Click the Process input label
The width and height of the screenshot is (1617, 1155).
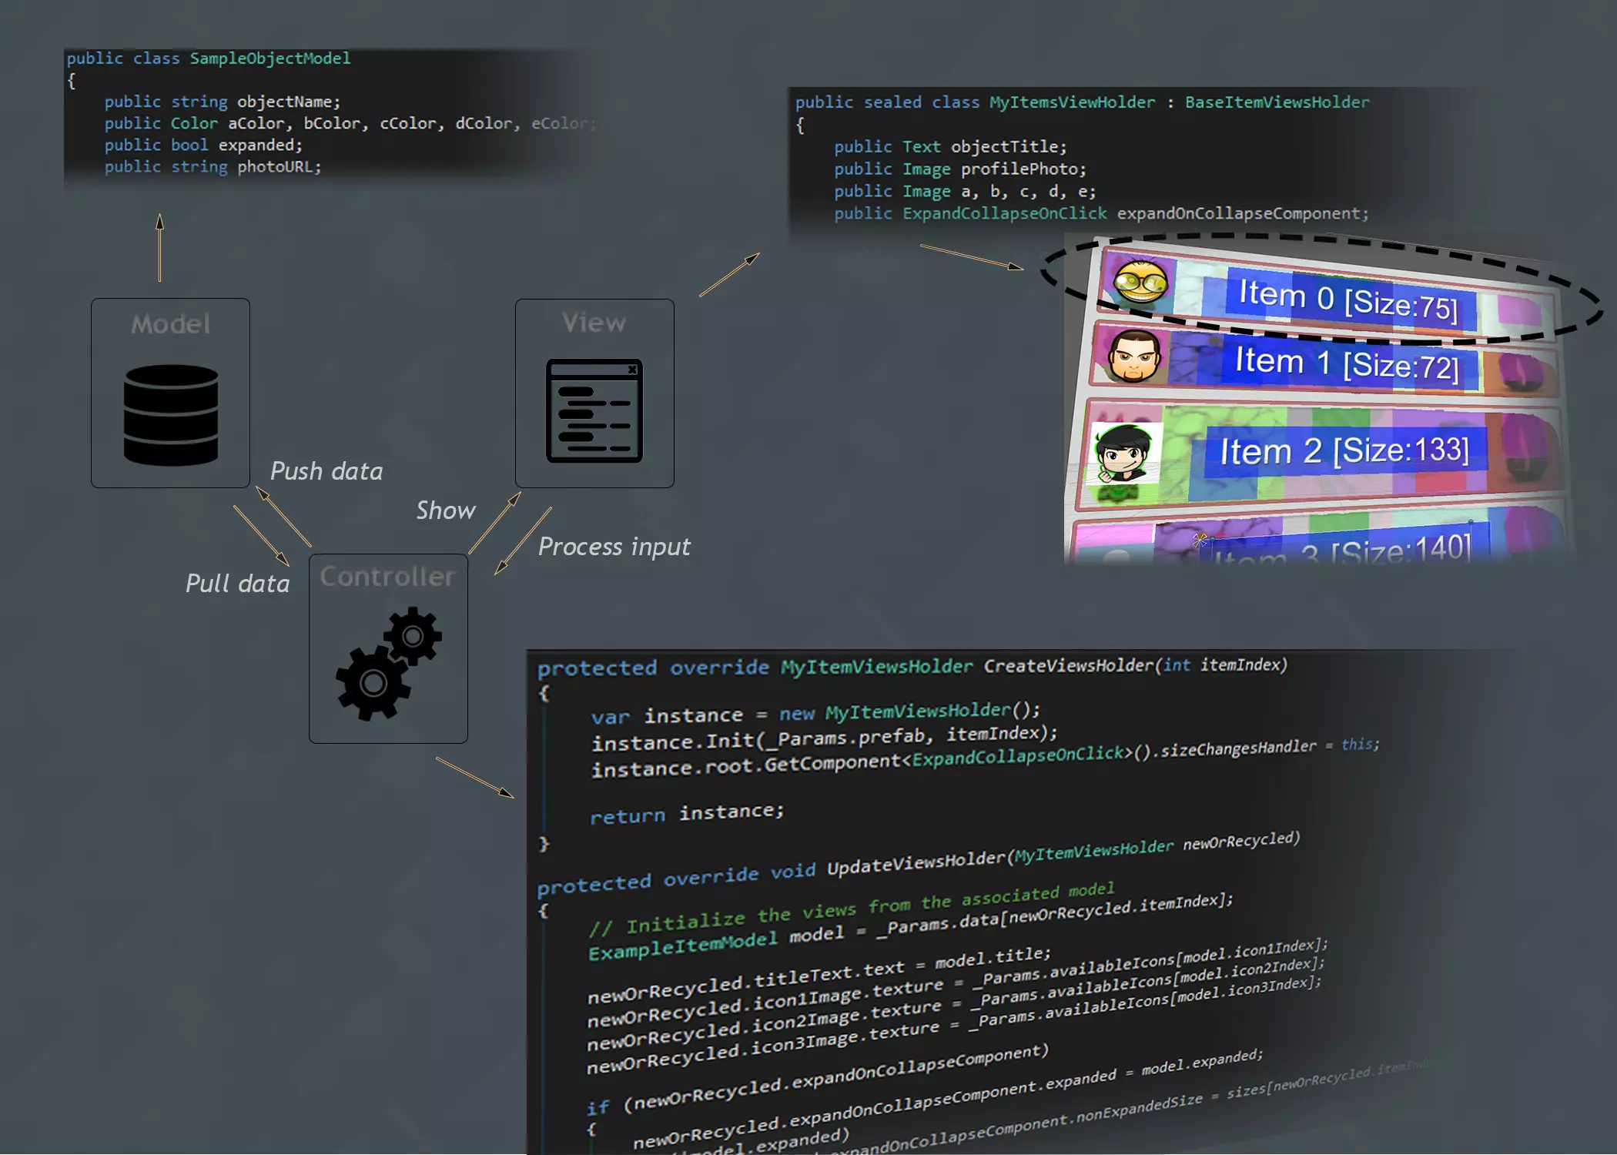pyautogui.click(x=614, y=547)
